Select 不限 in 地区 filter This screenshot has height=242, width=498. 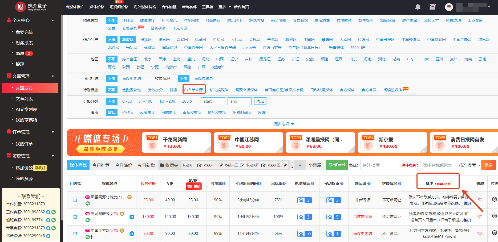click(x=112, y=59)
